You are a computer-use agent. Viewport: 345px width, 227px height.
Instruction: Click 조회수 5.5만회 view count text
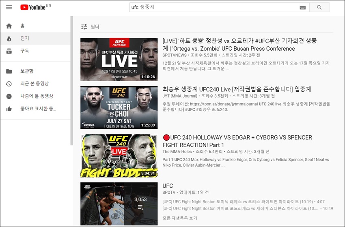click(204, 55)
